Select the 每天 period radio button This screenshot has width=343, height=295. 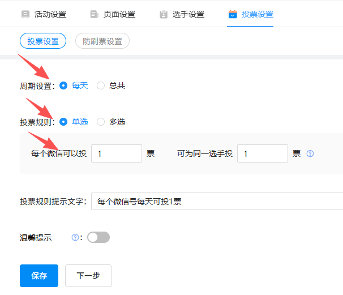pyautogui.click(x=63, y=85)
